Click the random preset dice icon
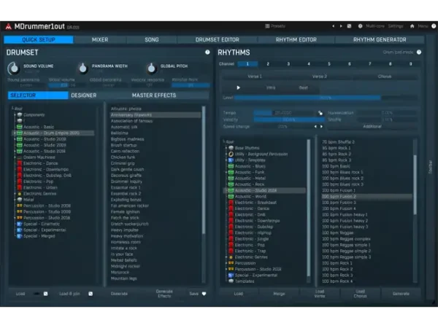 [349, 26]
